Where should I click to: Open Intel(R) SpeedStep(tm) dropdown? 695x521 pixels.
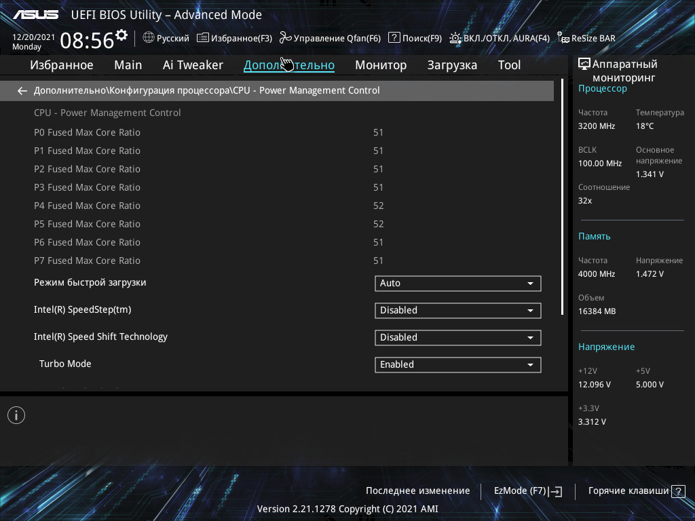458,311
